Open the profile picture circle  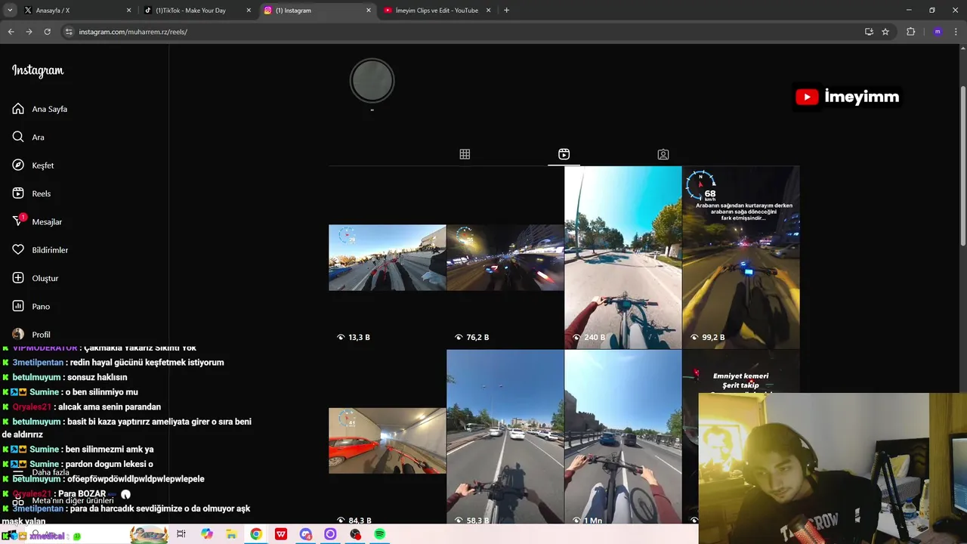(x=372, y=80)
